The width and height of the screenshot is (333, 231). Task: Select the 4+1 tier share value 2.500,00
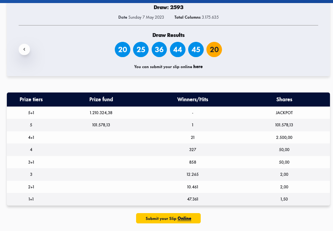[284, 137]
